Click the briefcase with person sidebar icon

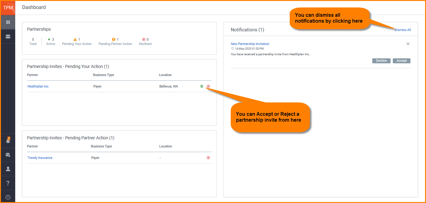coord(8,155)
